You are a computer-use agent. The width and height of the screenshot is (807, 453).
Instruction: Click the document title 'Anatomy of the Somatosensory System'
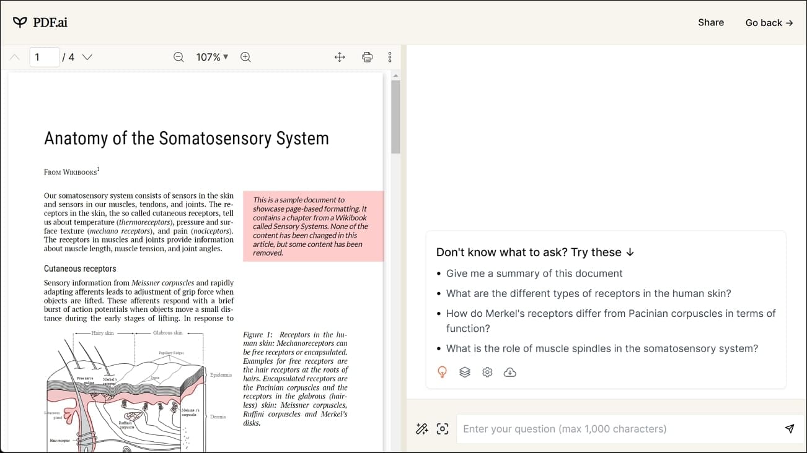(x=187, y=138)
